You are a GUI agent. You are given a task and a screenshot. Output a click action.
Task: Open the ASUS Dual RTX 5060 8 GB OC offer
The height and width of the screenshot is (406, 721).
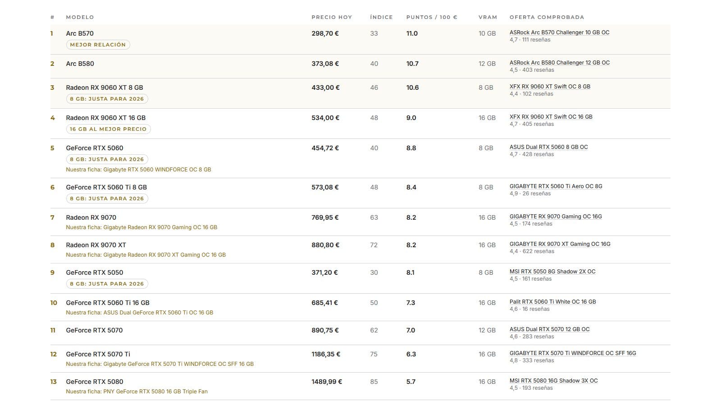click(548, 147)
